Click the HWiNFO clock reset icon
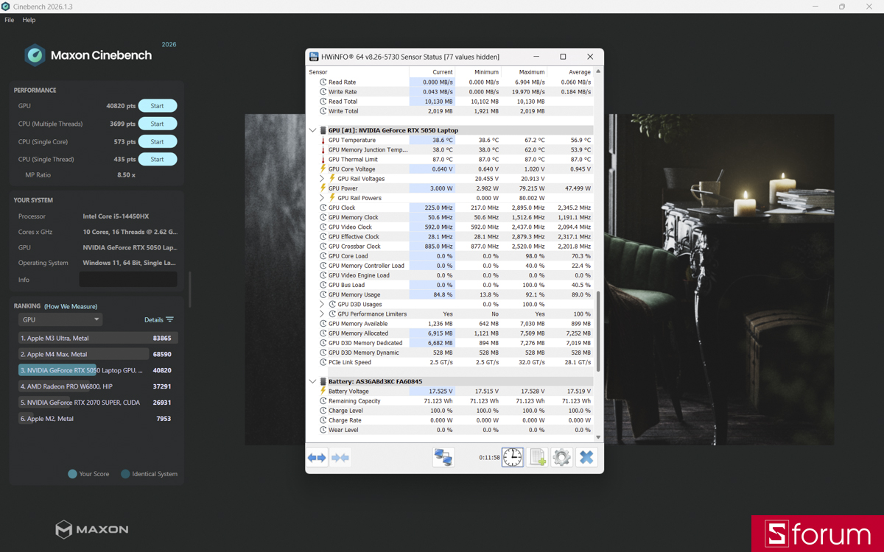 513,457
